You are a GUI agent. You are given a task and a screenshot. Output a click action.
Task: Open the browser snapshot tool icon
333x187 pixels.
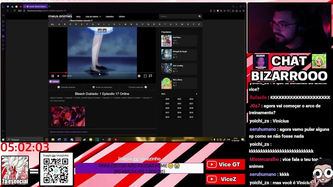coord(214,11)
